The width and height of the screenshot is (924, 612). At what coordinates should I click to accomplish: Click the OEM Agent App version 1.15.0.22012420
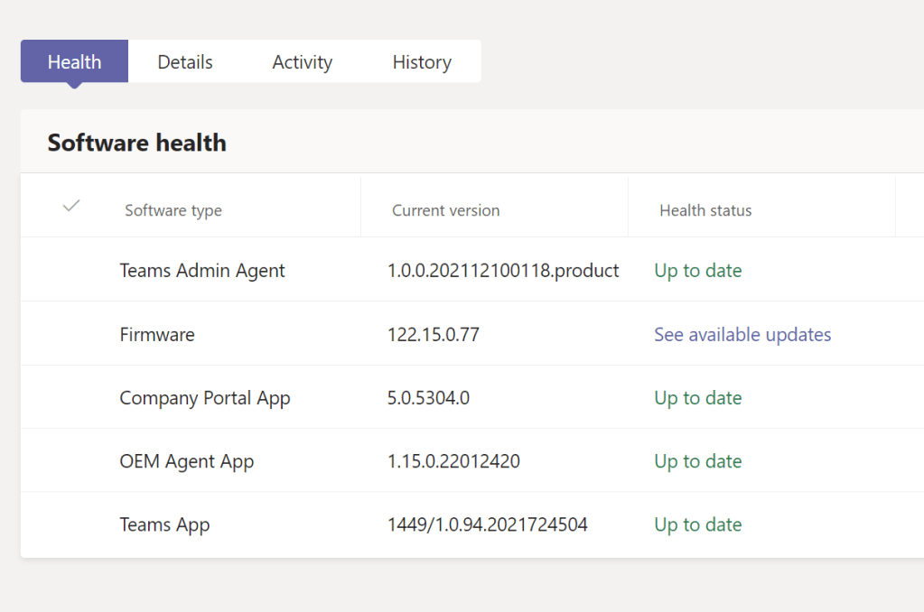(453, 461)
